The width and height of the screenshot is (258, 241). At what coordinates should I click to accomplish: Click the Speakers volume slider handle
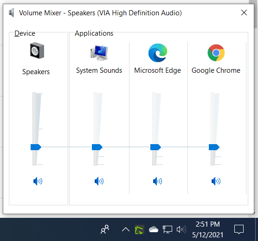point(36,147)
